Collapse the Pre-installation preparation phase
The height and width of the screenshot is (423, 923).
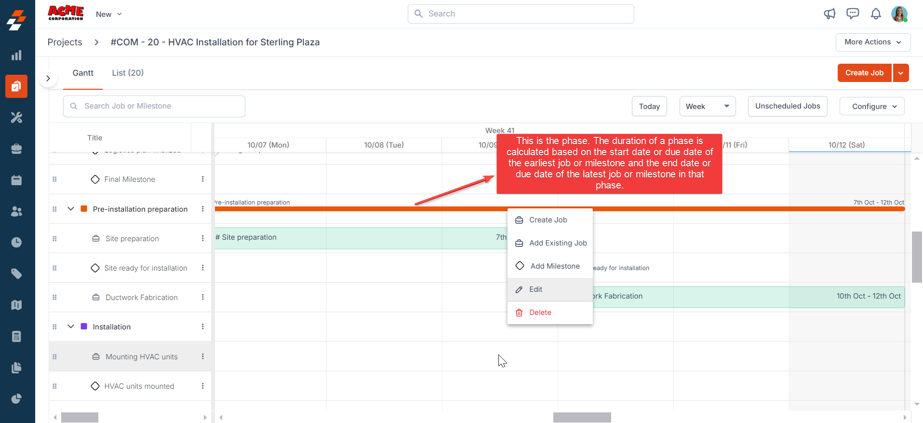point(71,209)
